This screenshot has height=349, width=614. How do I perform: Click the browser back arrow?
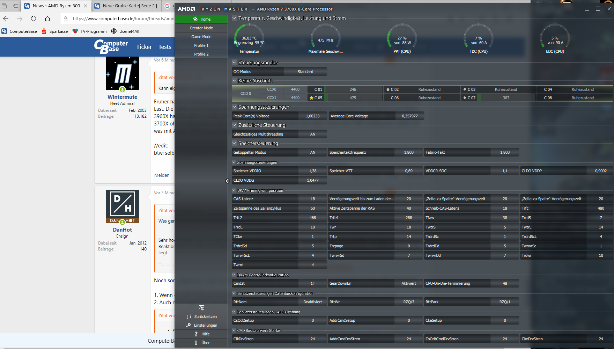pyautogui.click(x=6, y=19)
